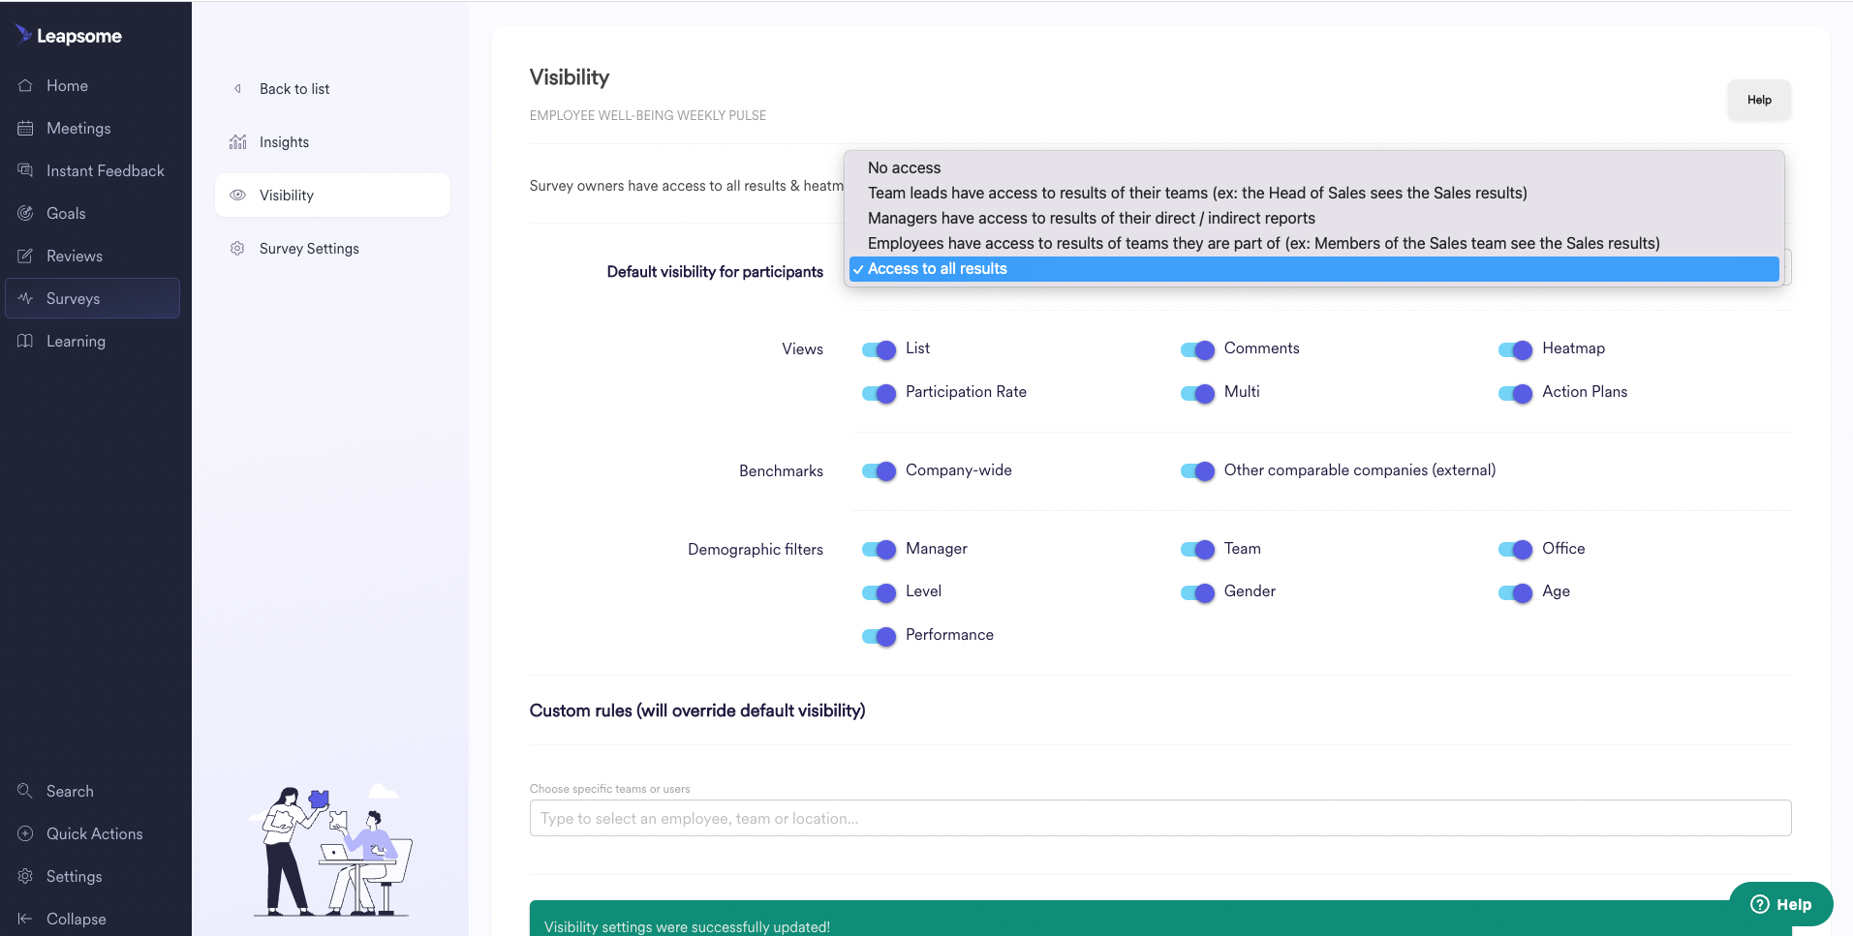Toggle the Age demographic filter

(x=1515, y=592)
